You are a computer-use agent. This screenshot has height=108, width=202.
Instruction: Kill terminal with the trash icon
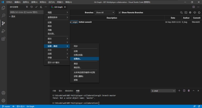coord(189,91)
